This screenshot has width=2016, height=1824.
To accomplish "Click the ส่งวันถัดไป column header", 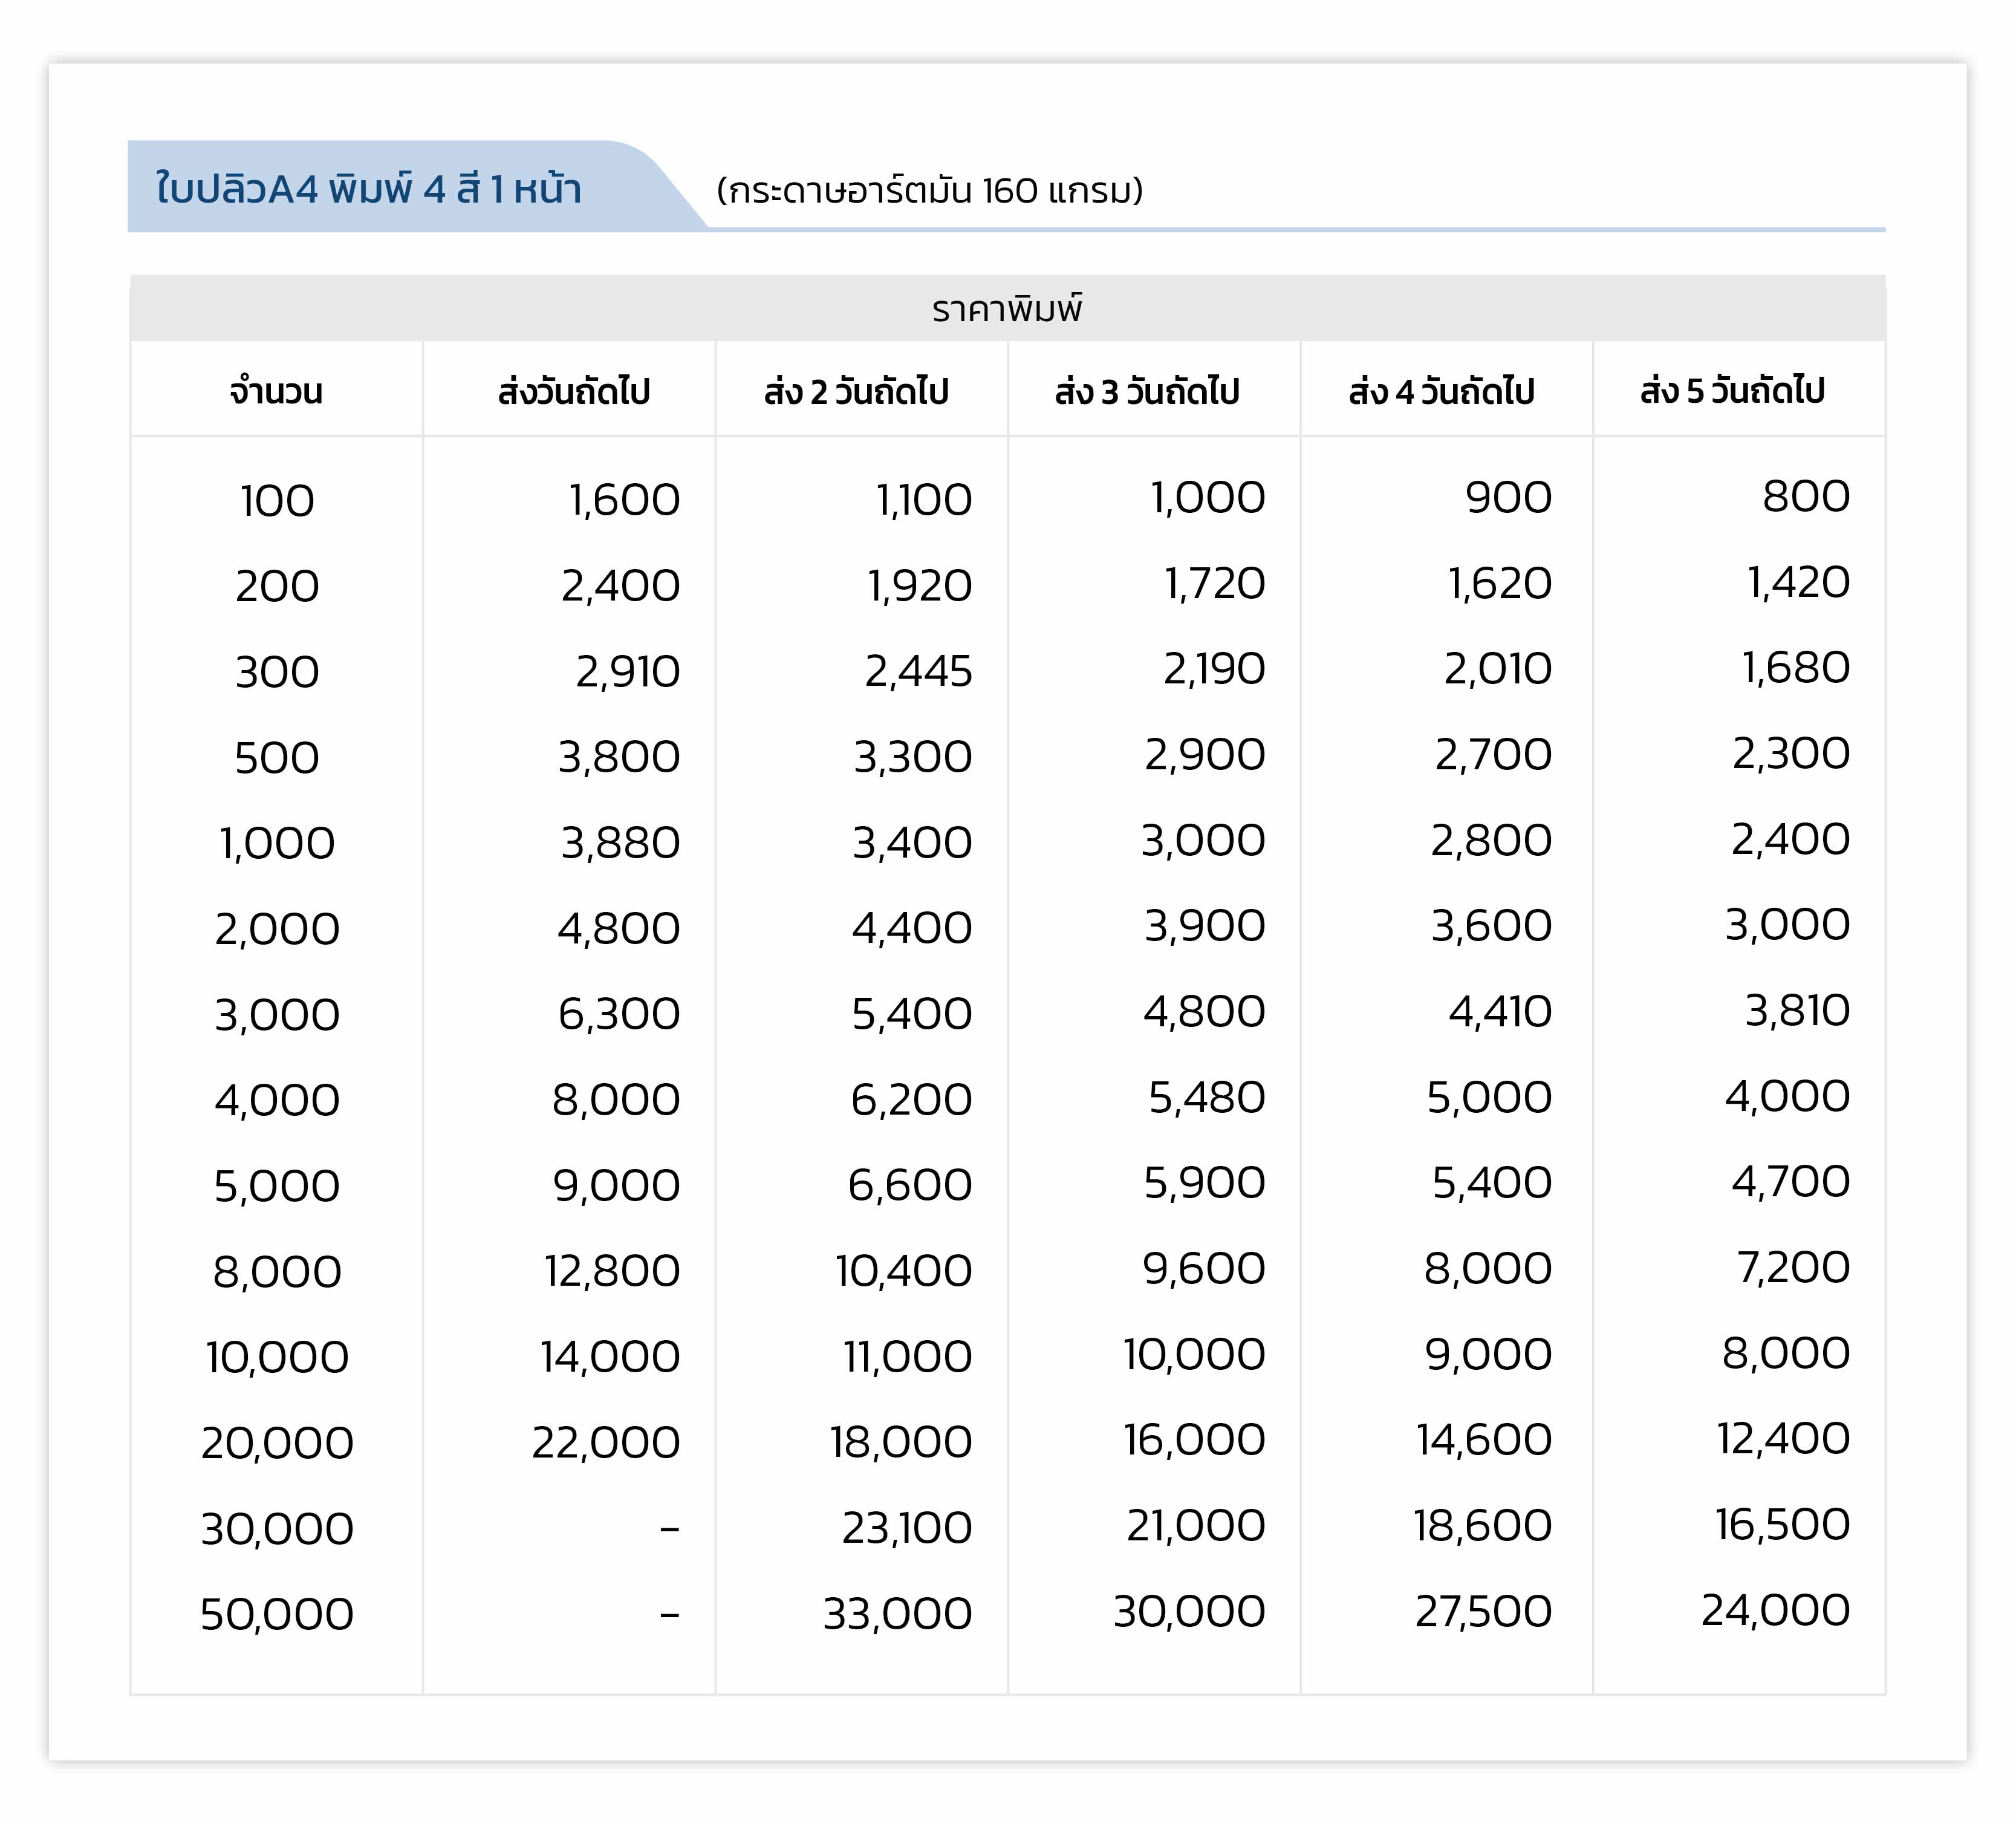I will click(574, 391).
